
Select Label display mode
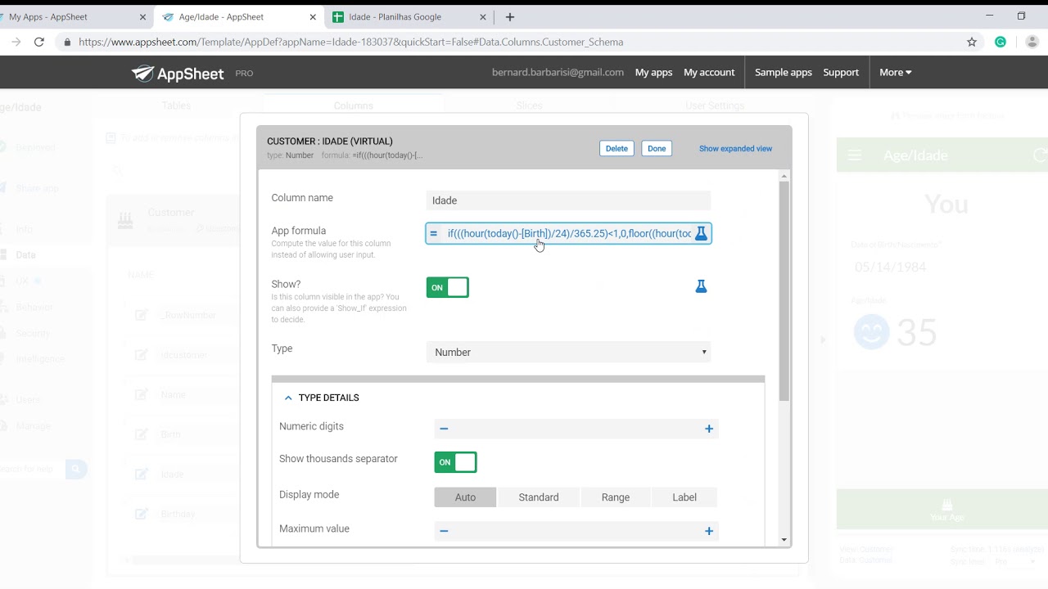(684, 497)
